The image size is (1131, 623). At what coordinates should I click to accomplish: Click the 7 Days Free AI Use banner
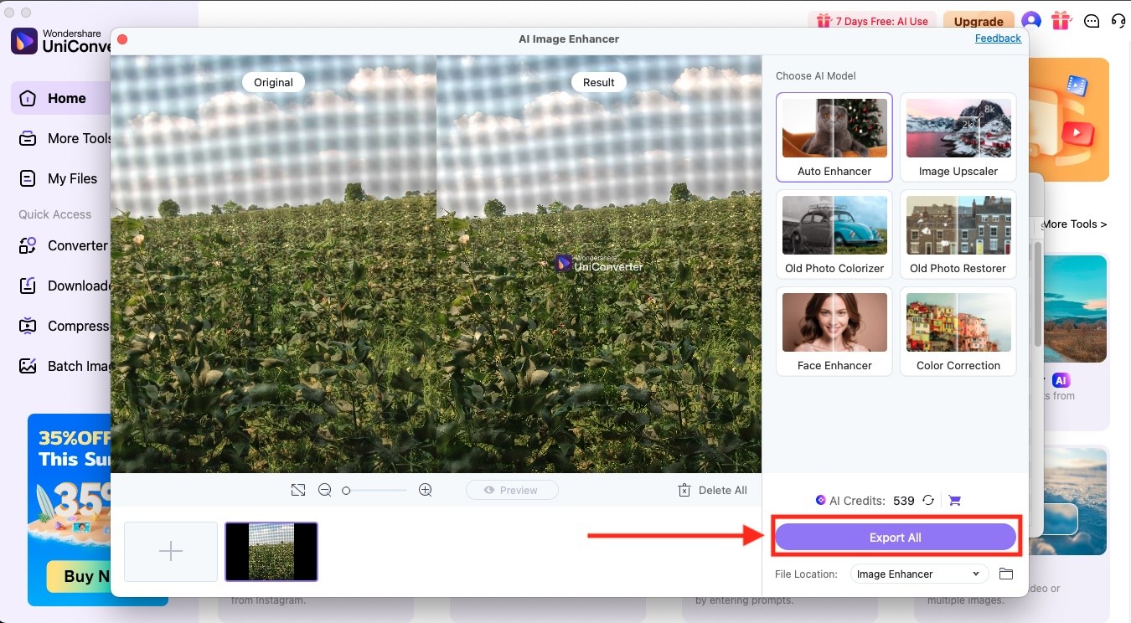click(871, 21)
